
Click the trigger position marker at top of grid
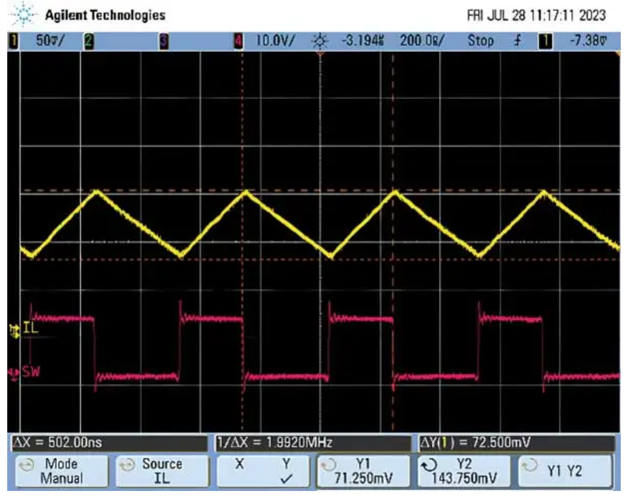(x=320, y=53)
